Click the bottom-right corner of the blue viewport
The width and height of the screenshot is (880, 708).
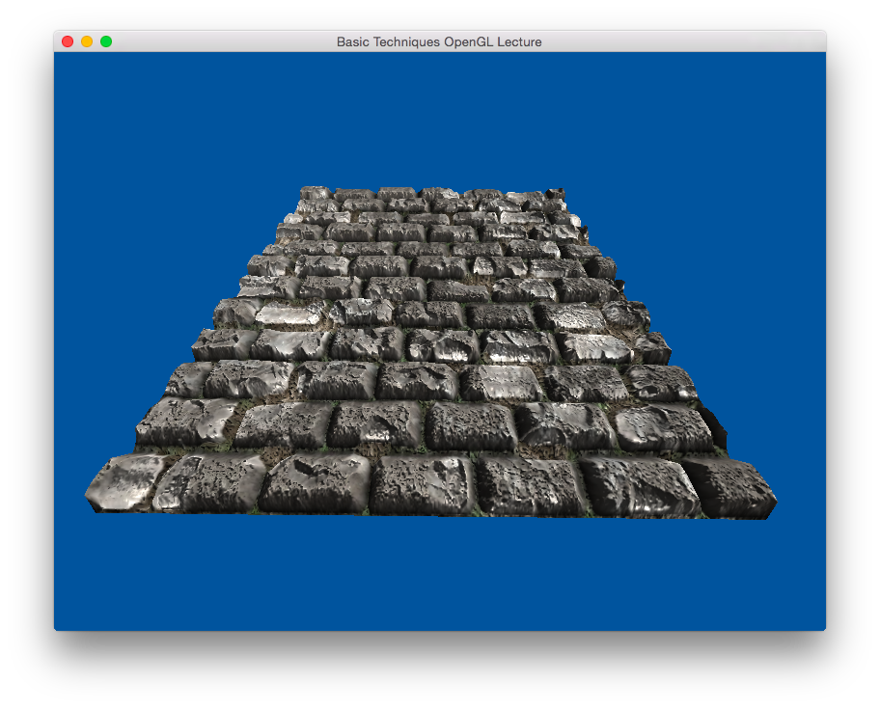click(x=821, y=626)
